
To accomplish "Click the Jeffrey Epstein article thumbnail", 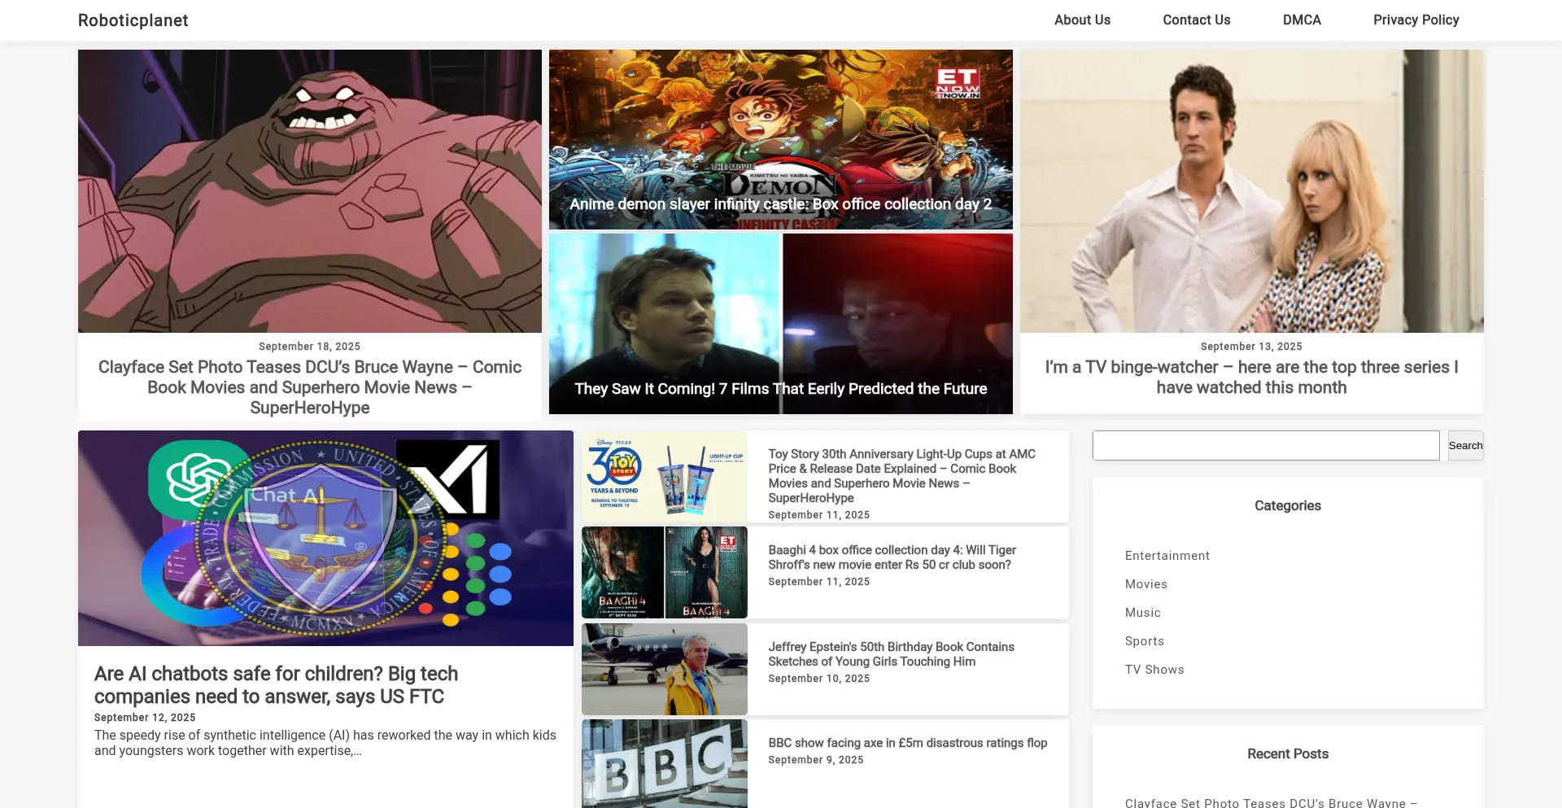I will pos(664,669).
